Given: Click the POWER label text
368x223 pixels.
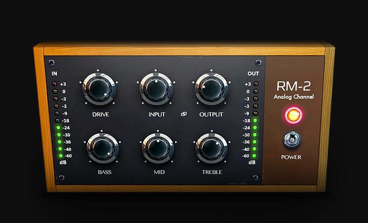Looking at the screenshot, I should (292, 158).
